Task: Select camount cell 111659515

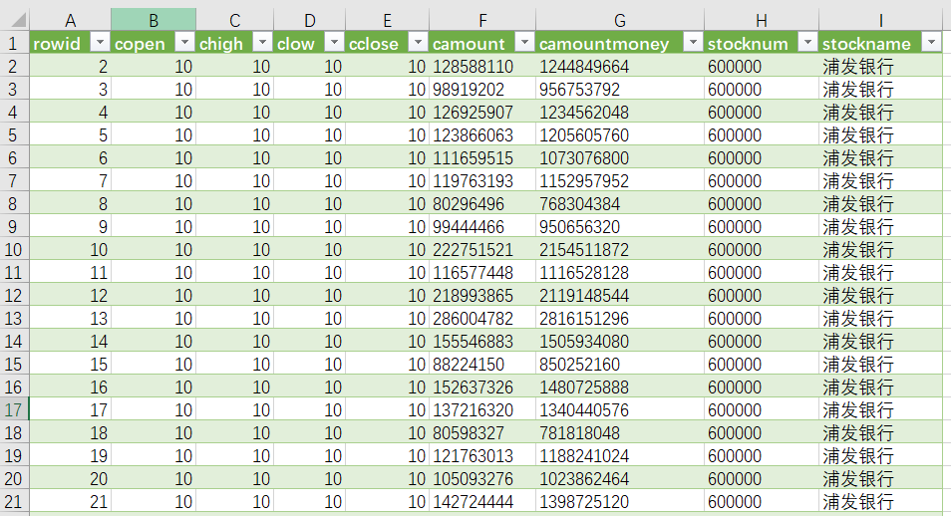Action: (482, 157)
